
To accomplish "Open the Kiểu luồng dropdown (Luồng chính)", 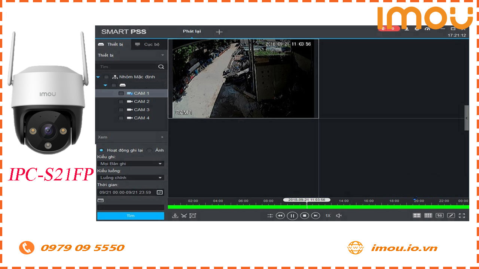I will (x=131, y=178).
